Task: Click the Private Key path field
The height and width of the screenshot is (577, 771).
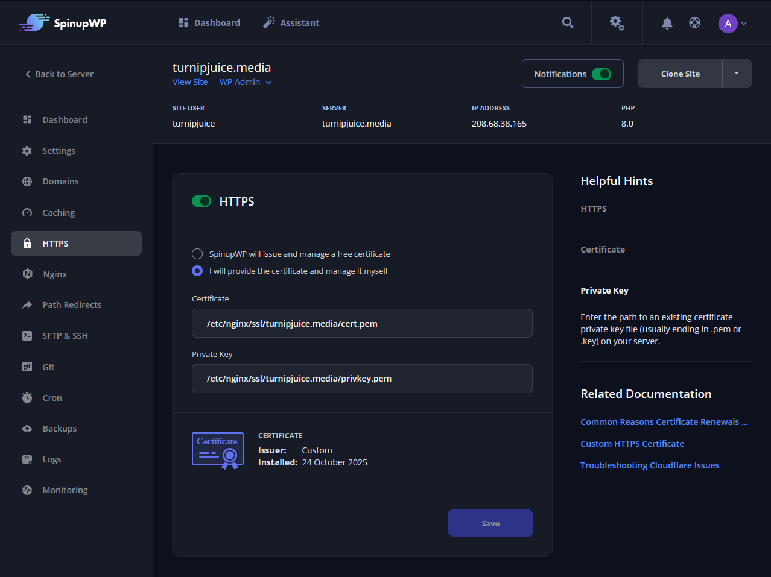Action: (x=362, y=379)
